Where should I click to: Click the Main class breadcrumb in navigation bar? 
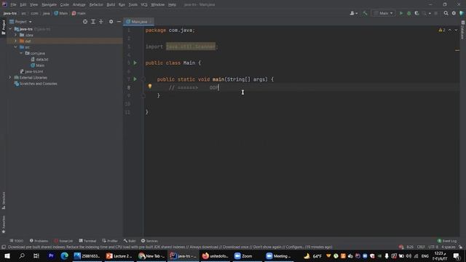(x=61, y=13)
